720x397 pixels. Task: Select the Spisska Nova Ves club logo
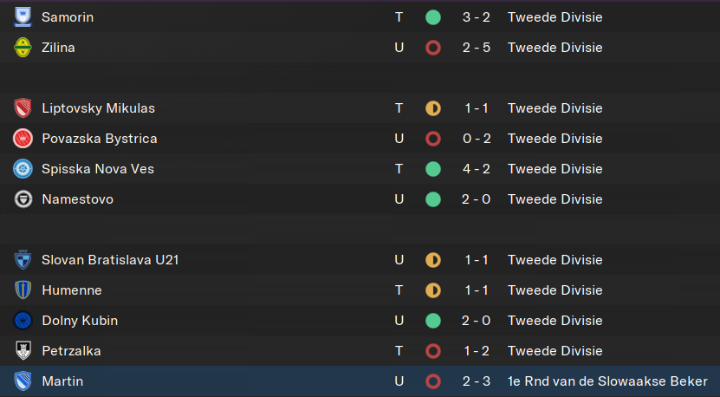23,169
